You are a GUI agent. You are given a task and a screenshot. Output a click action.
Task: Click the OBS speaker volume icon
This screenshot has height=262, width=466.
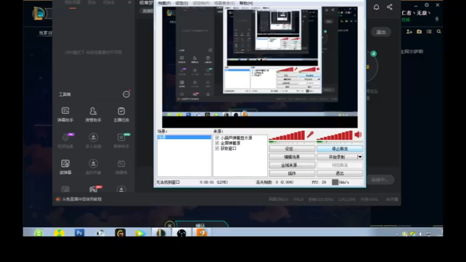pos(358,134)
